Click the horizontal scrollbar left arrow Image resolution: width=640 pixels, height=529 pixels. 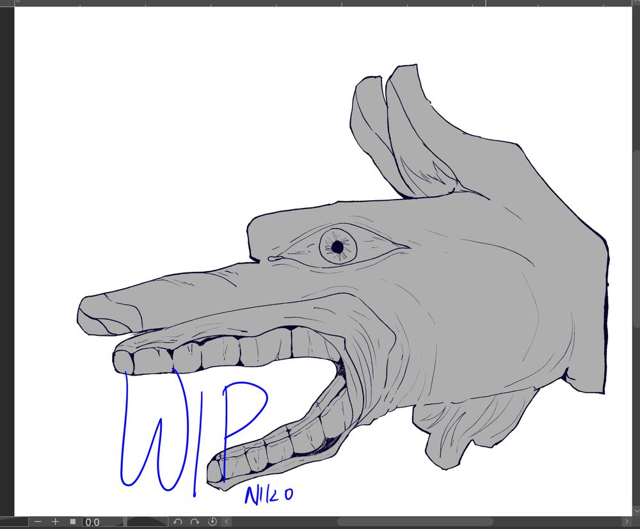coord(227,522)
